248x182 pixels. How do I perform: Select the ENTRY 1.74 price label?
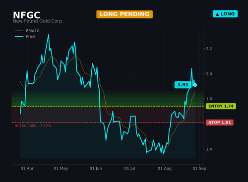[x=221, y=106]
